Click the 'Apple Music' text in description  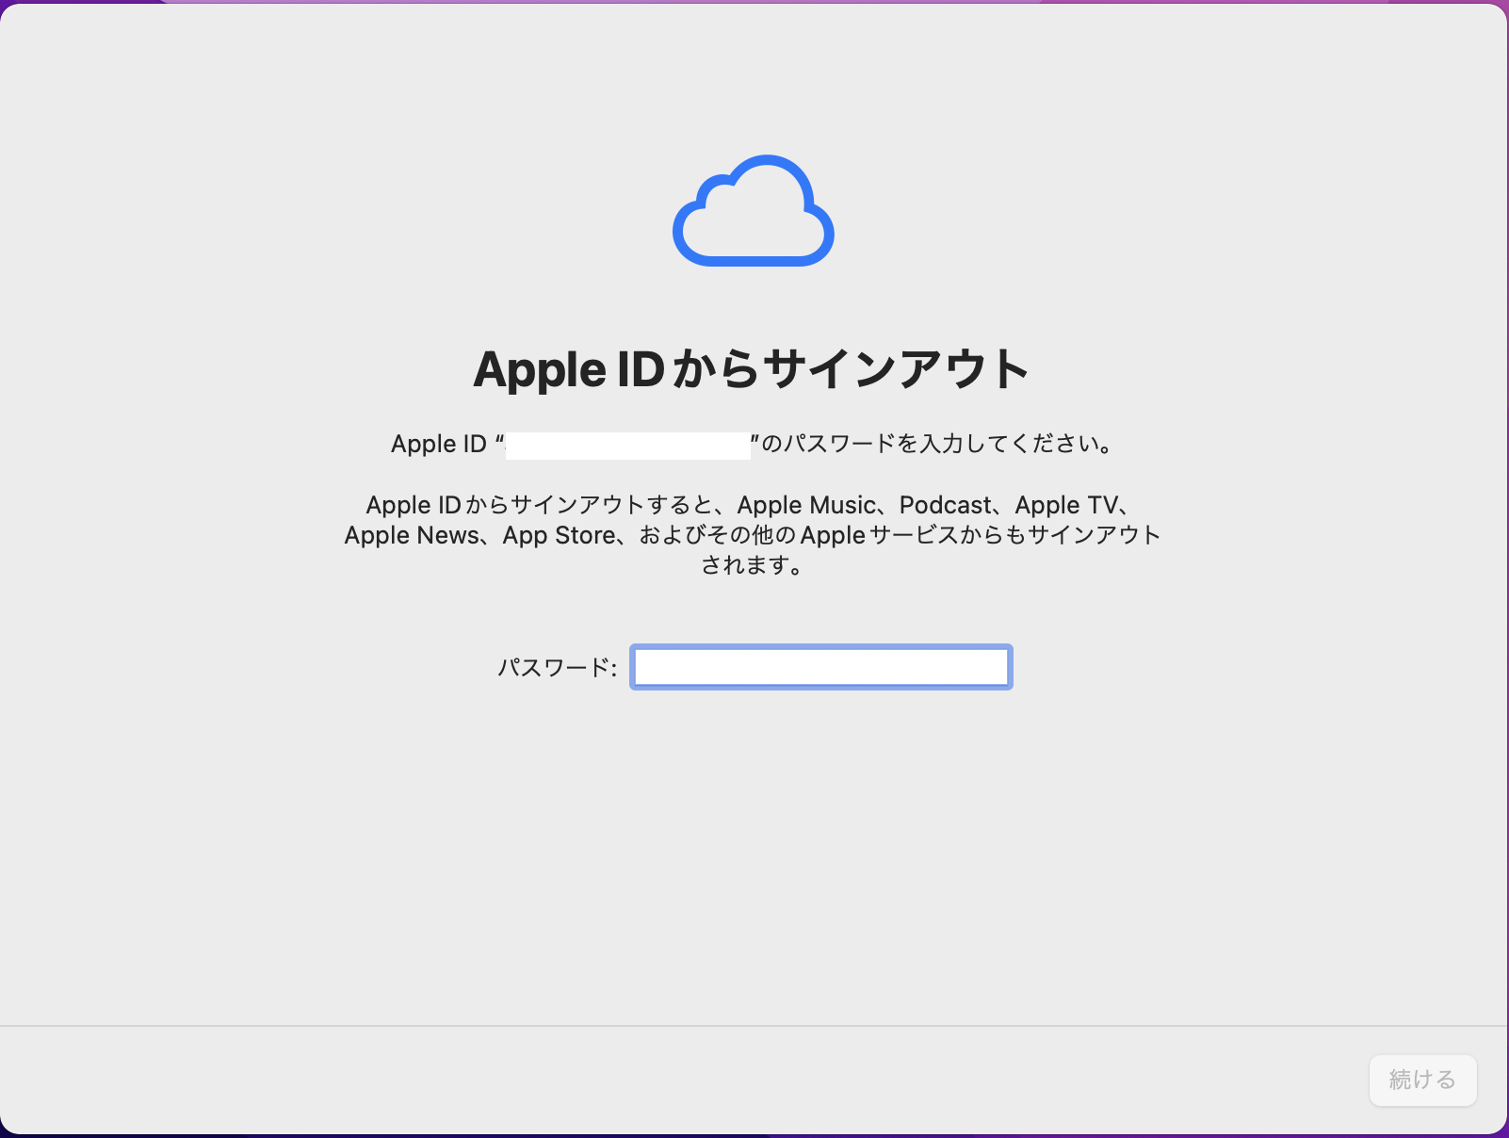coord(805,505)
